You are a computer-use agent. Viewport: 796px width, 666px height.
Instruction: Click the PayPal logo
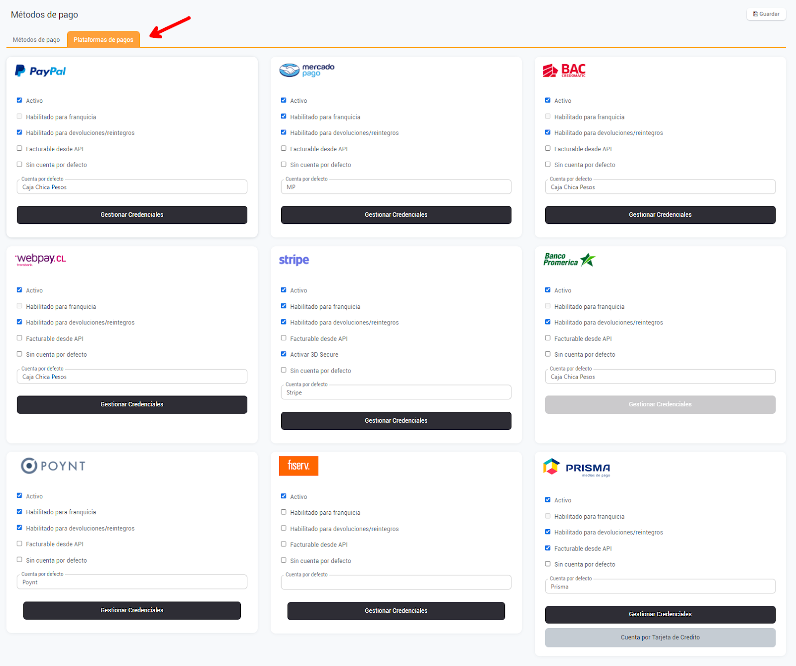point(40,71)
